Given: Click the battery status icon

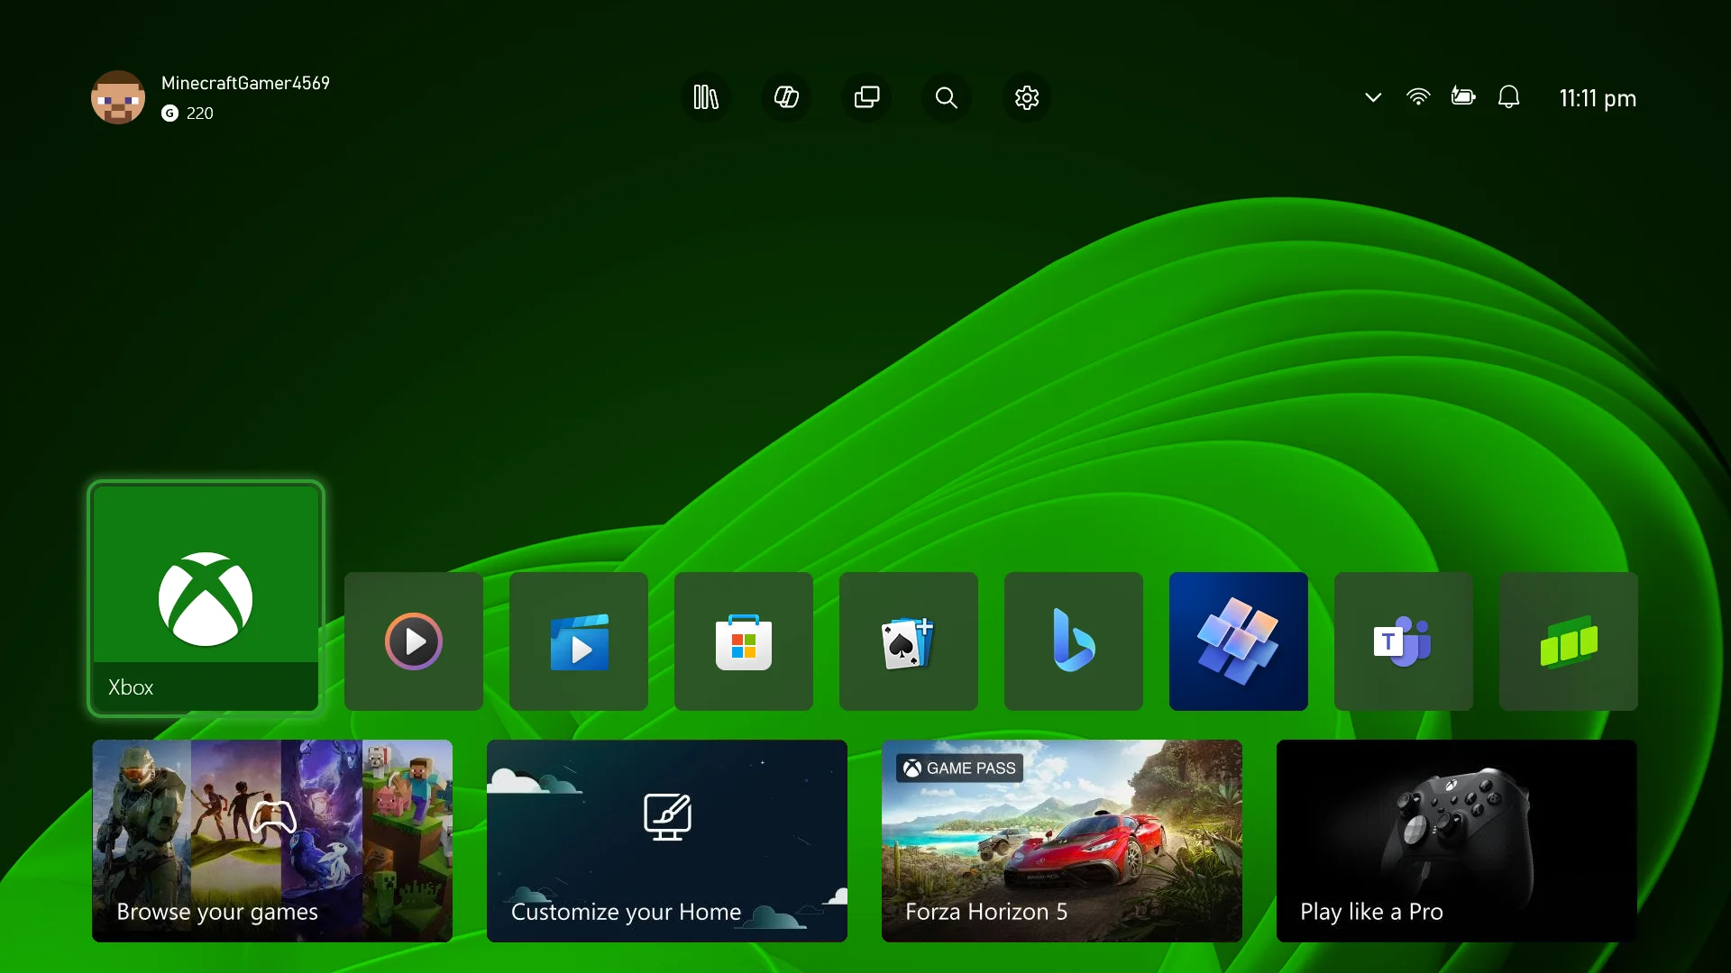Looking at the screenshot, I should (x=1463, y=96).
